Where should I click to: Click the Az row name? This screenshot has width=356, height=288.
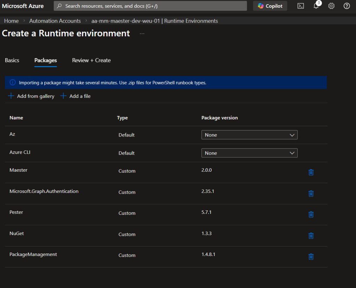pos(12,134)
